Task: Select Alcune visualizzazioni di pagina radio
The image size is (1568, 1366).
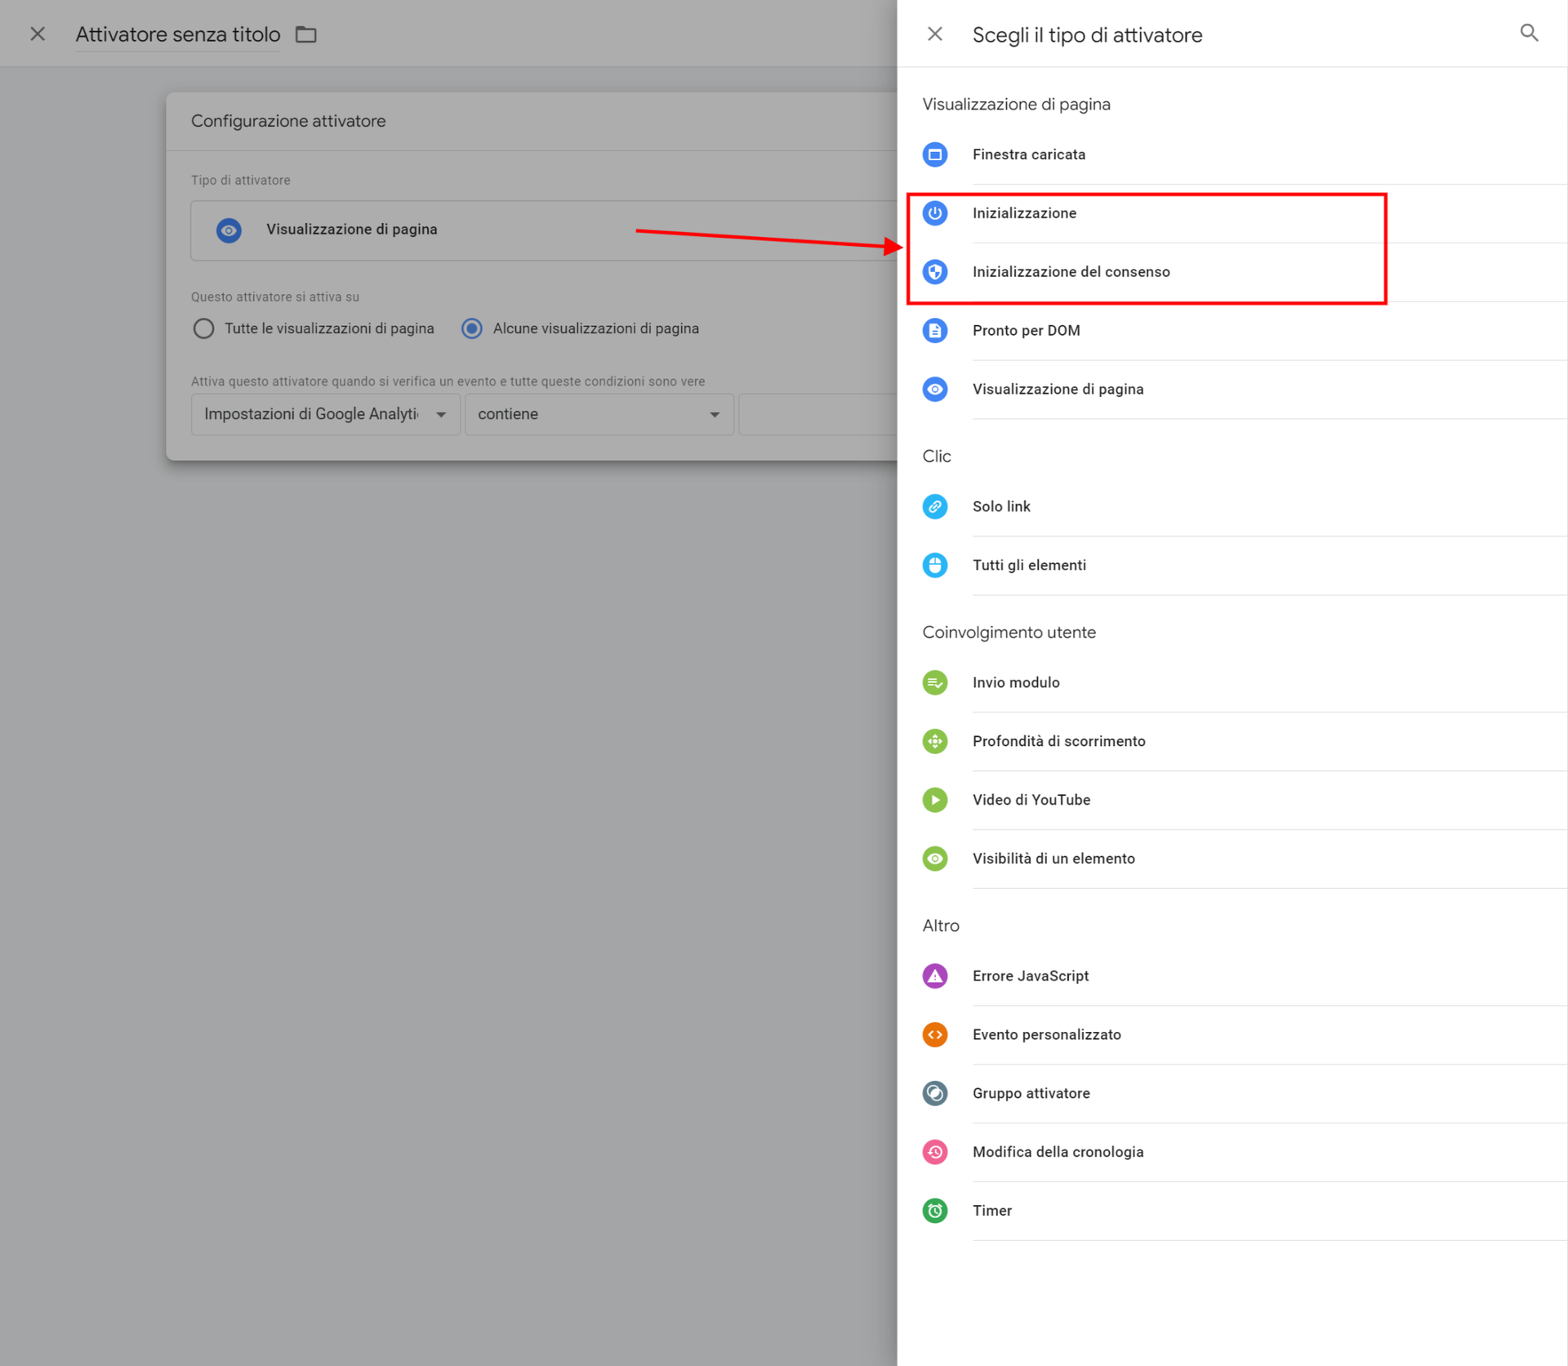Action: [x=472, y=328]
